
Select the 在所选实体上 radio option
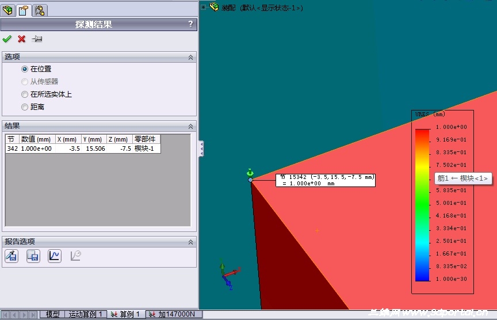point(24,94)
